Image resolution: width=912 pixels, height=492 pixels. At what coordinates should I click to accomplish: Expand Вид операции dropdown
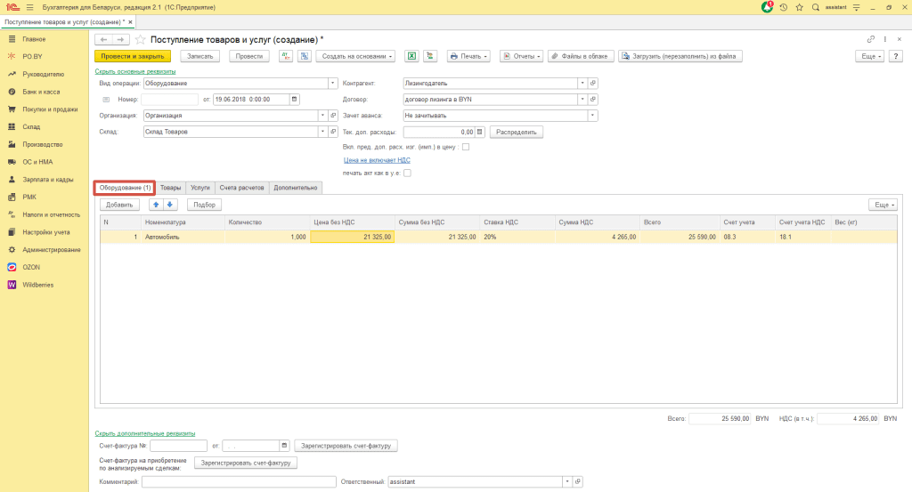(333, 83)
